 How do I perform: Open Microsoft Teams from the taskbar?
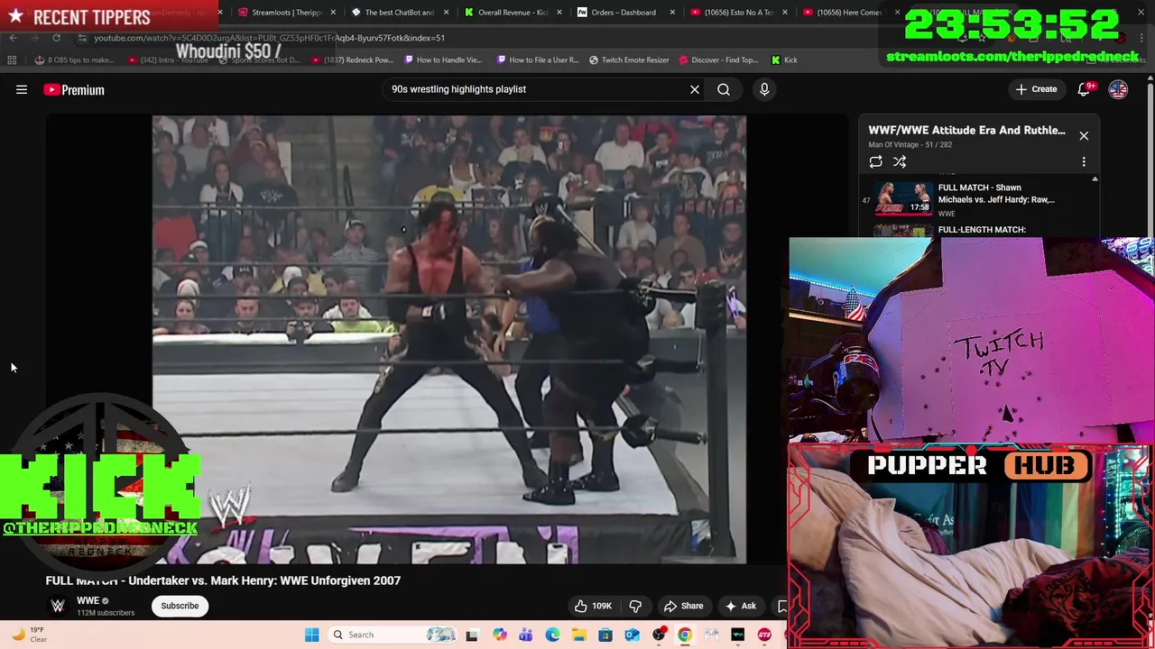tap(525, 635)
